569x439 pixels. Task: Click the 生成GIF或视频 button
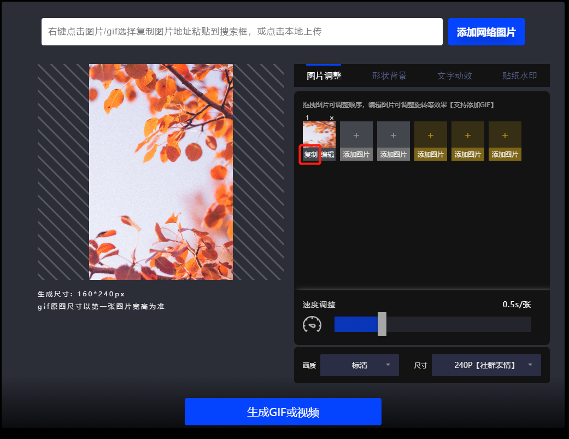[x=283, y=412]
